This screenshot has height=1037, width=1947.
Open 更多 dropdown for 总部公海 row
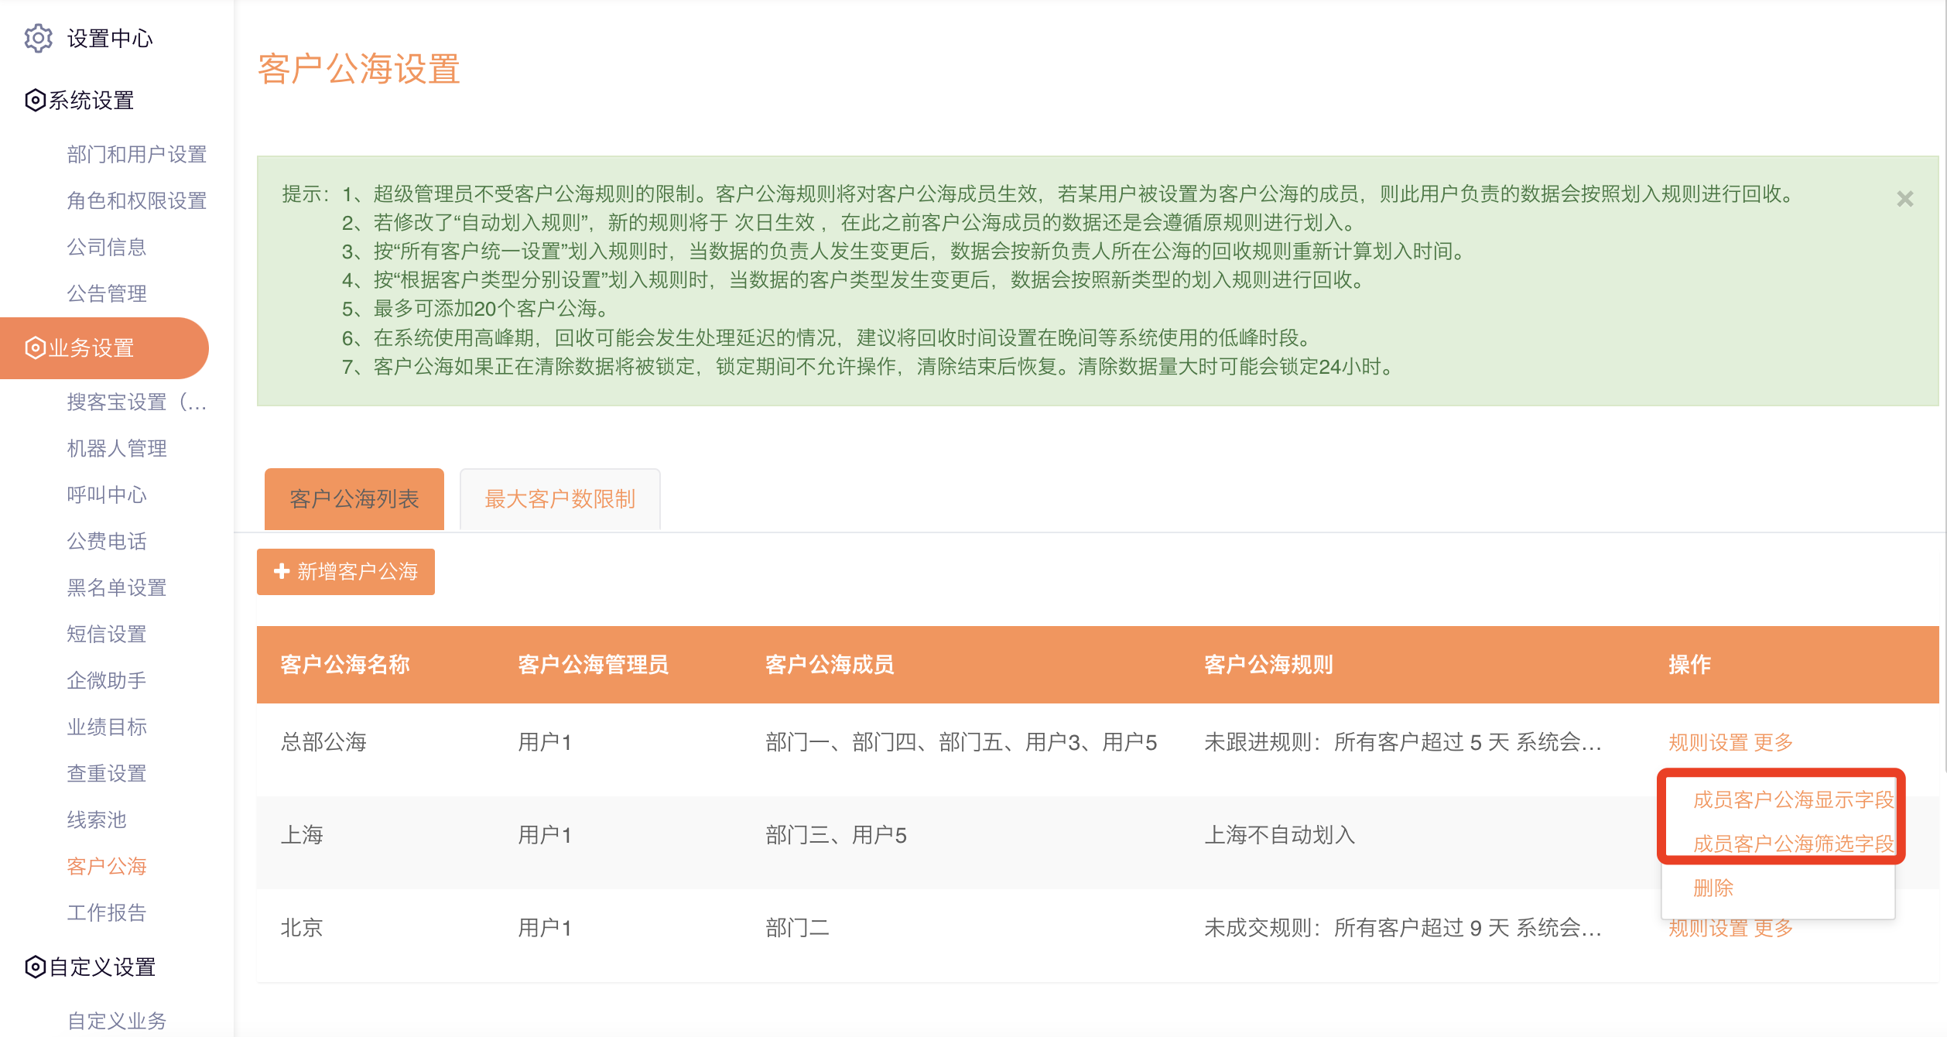point(1774,742)
